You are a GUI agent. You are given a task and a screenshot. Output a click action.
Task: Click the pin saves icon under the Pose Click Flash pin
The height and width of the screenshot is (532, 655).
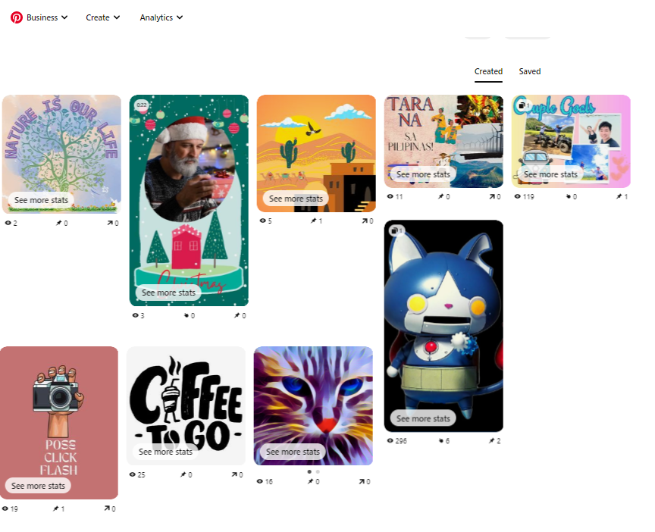(x=55, y=509)
